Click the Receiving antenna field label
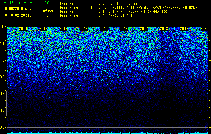Viewport: 211px width, 134px height. coord(77,16)
